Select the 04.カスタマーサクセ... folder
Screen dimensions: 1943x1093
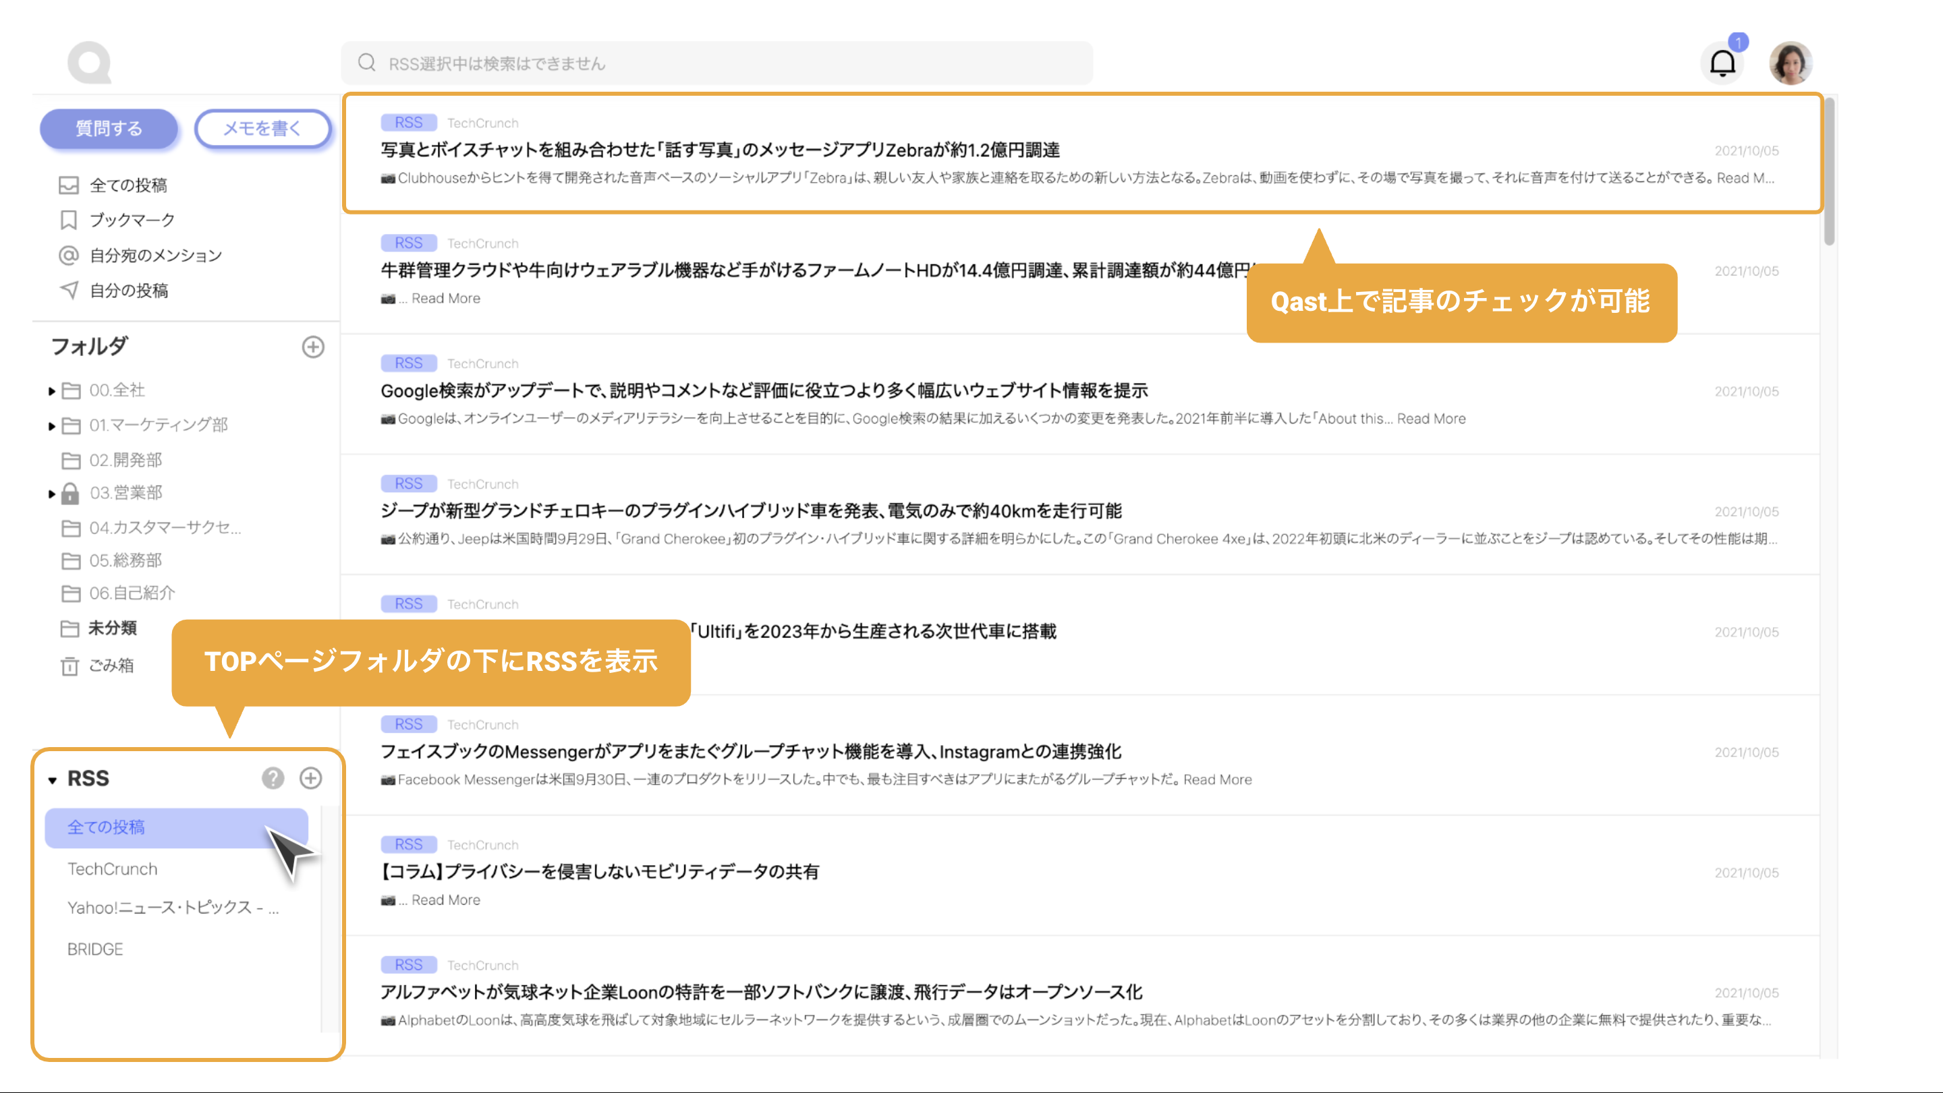pos(165,528)
